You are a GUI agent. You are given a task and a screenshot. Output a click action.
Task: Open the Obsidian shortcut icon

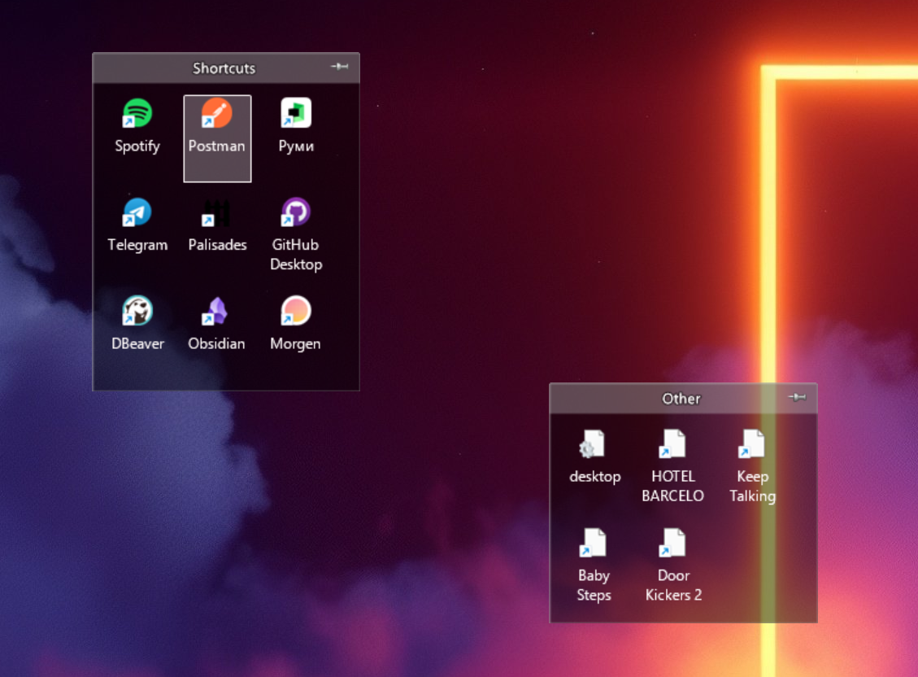[216, 312]
